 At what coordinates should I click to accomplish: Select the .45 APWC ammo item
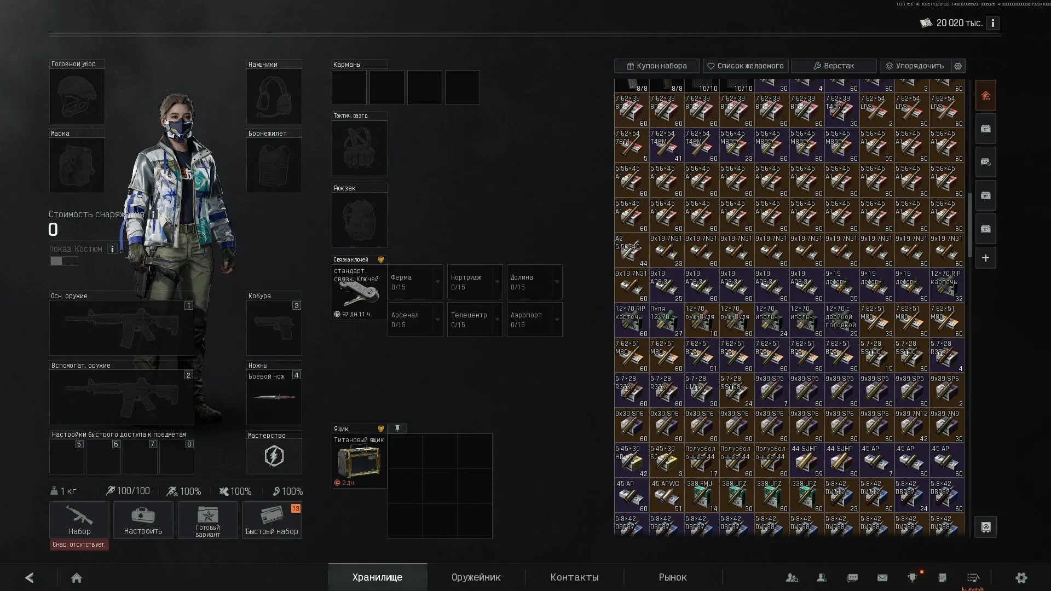point(666,496)
